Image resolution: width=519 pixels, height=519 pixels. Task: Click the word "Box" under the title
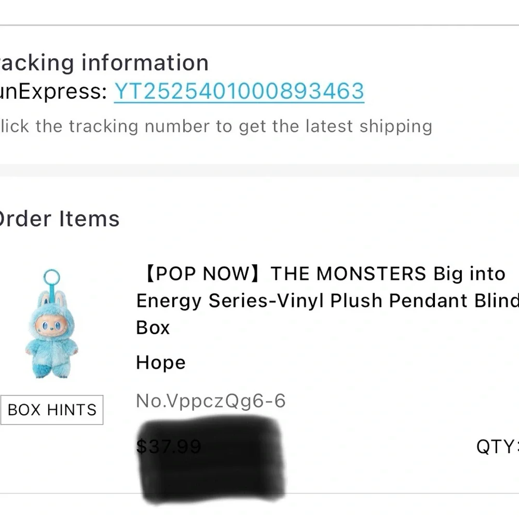pyautogui.click(x=153, y=328)
